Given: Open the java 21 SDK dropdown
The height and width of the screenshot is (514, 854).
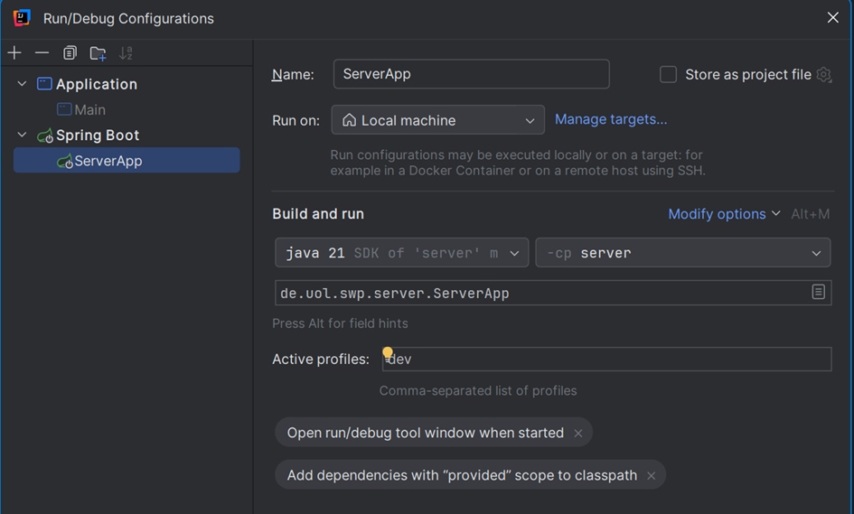Looking at the screenshot, I should tap(401, 253).
